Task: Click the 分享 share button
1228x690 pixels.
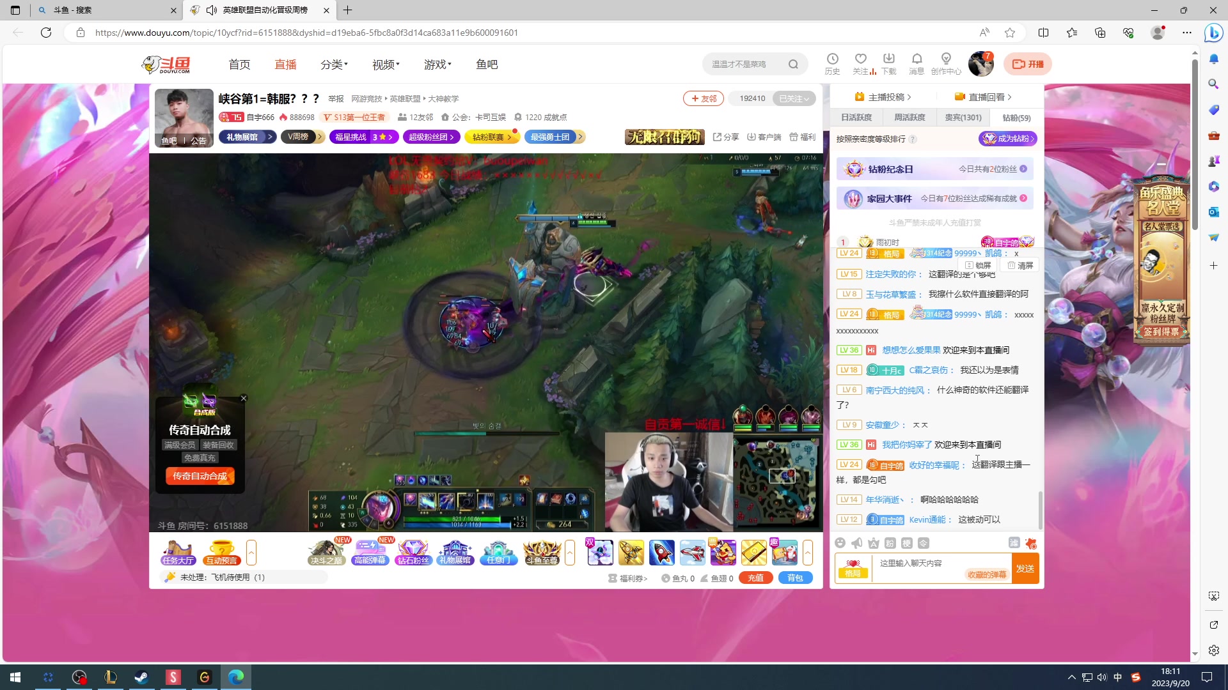Action: pos(726,137)
